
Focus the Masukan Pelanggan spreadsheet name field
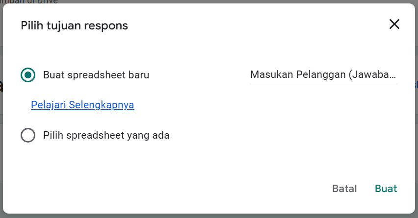pos(323,75)
